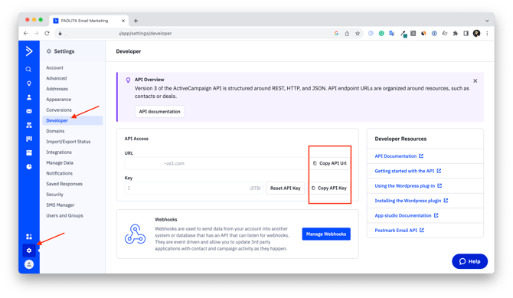The image size is (513, 298).
Task: Open the Help chat button
Action: pos(470,261)
